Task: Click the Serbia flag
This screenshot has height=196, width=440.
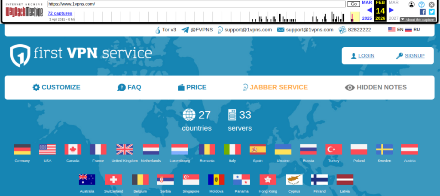Action: coord(165,180)
